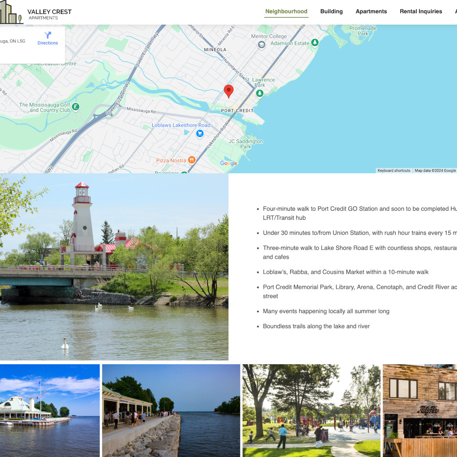This screenshot has height=457, width=457.
Task: Select the stone pier walkway photo
Action: pyautogui.click(x=171, y=410)
